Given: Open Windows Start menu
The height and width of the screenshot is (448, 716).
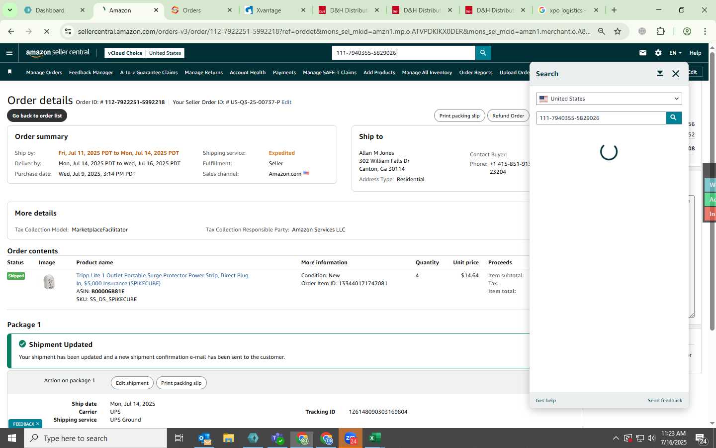Looking at the screenshot, I should (12, 438).
